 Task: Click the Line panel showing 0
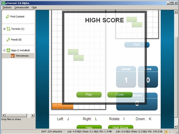(148, 77)
